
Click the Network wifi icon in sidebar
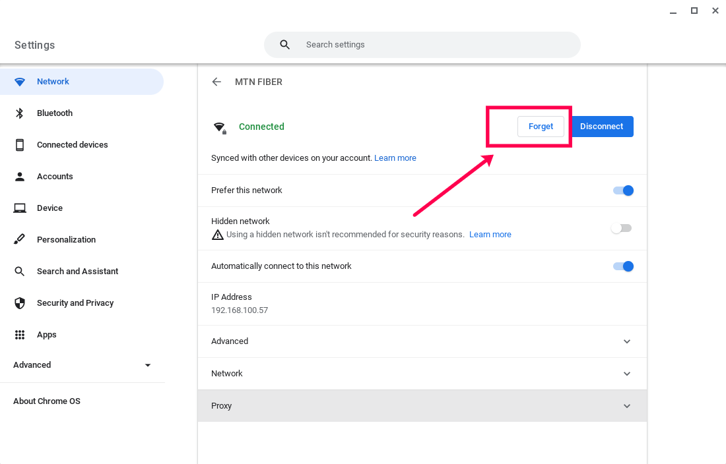click(19, 82)
